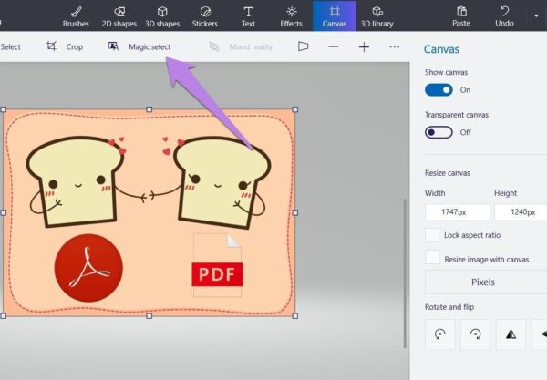The height and width of the screenshot is (380, 547).
Task: Open the Effects panel
Action: point(291,15)
